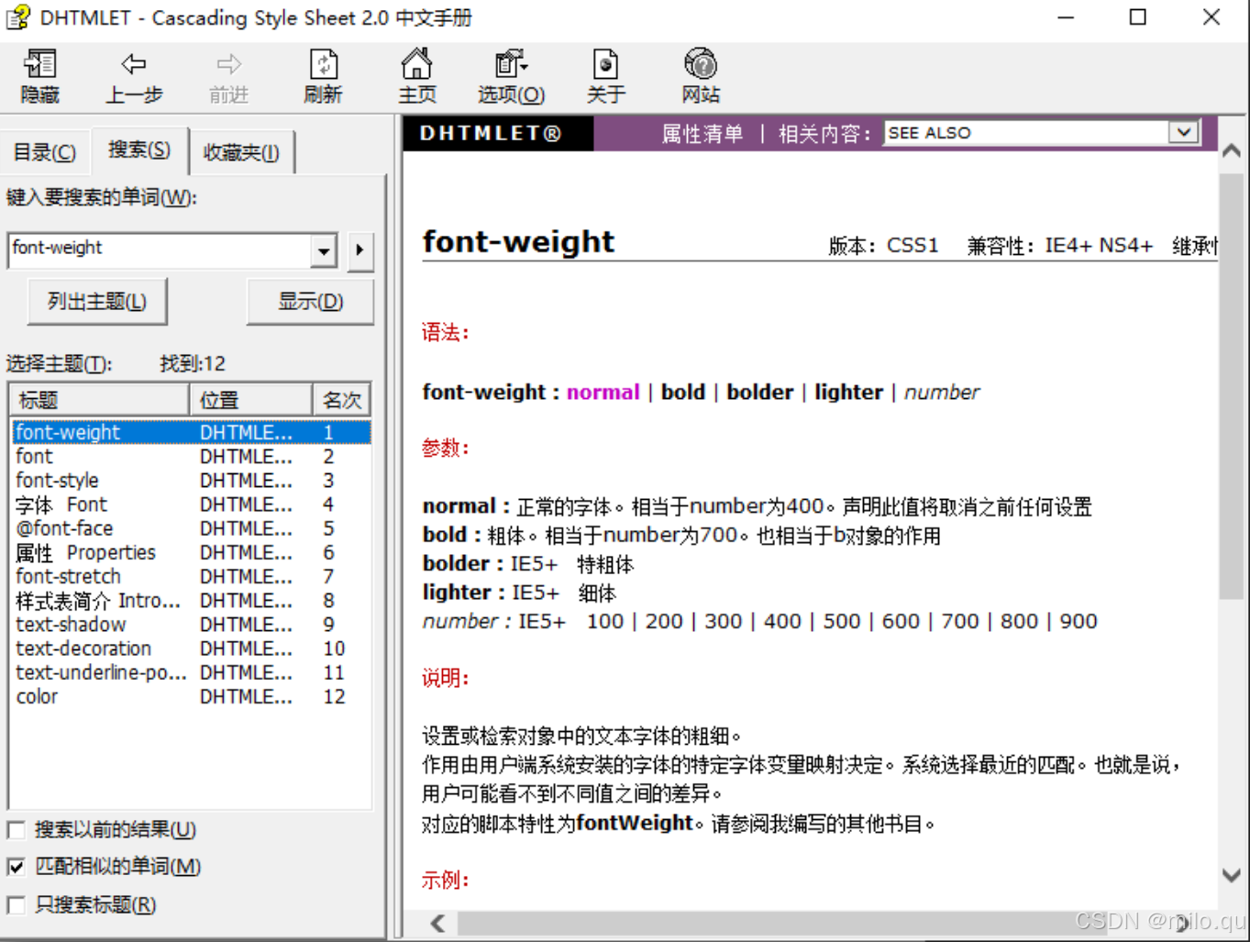Enable 只搜索标题(R) checkbox
1250x942 pixels.
(x=16, y=905)
